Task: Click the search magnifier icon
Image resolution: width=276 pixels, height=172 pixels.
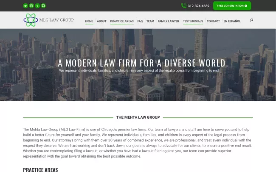Action: point(251,20)
